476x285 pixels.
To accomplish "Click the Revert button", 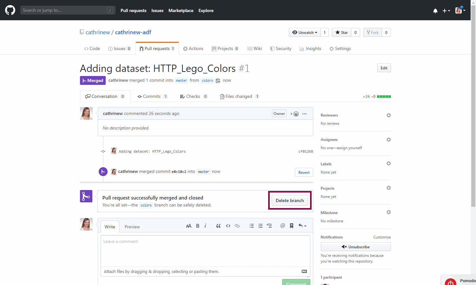I will point(304,172).
